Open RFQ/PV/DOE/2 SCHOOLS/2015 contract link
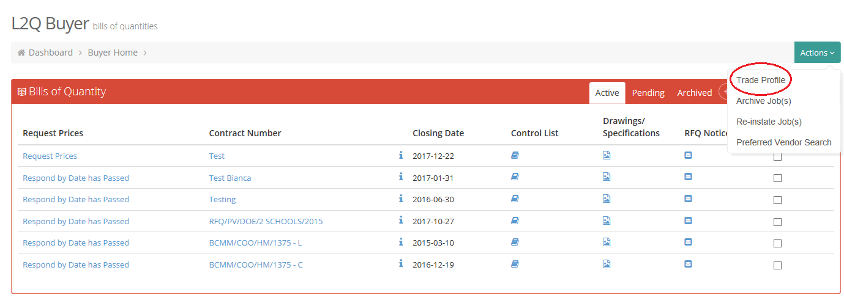Viewport: 844px width, 303px height. pyautogui.click(x=266, y=221)
